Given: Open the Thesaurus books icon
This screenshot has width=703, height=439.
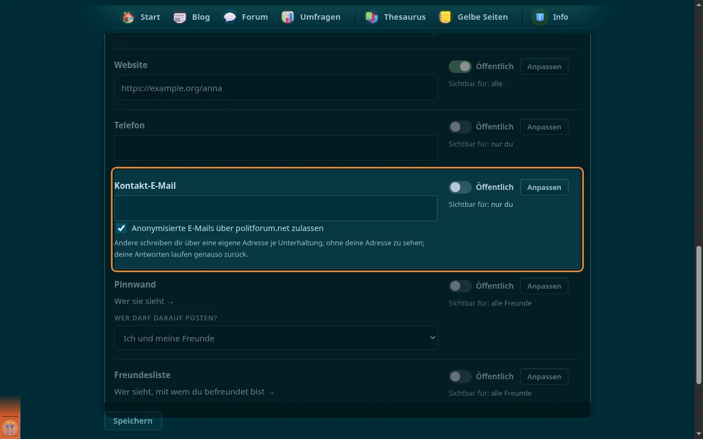Looking at the screenshot, I should point(372,17).
